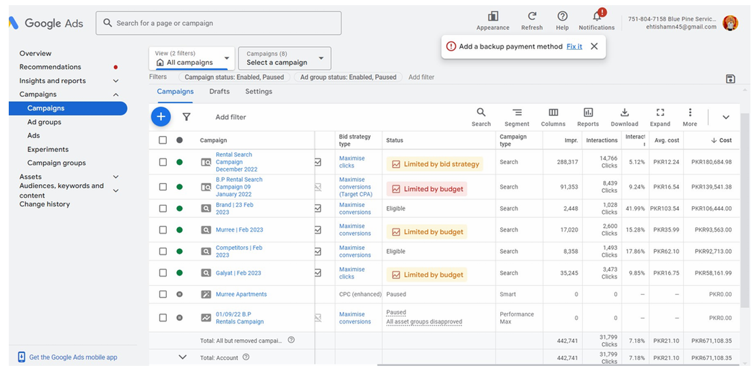Viewport: 753px width, 369px height.
Task: Open the Galyat | Feb 2023 campaign link
Action: [x=238, y=273]
